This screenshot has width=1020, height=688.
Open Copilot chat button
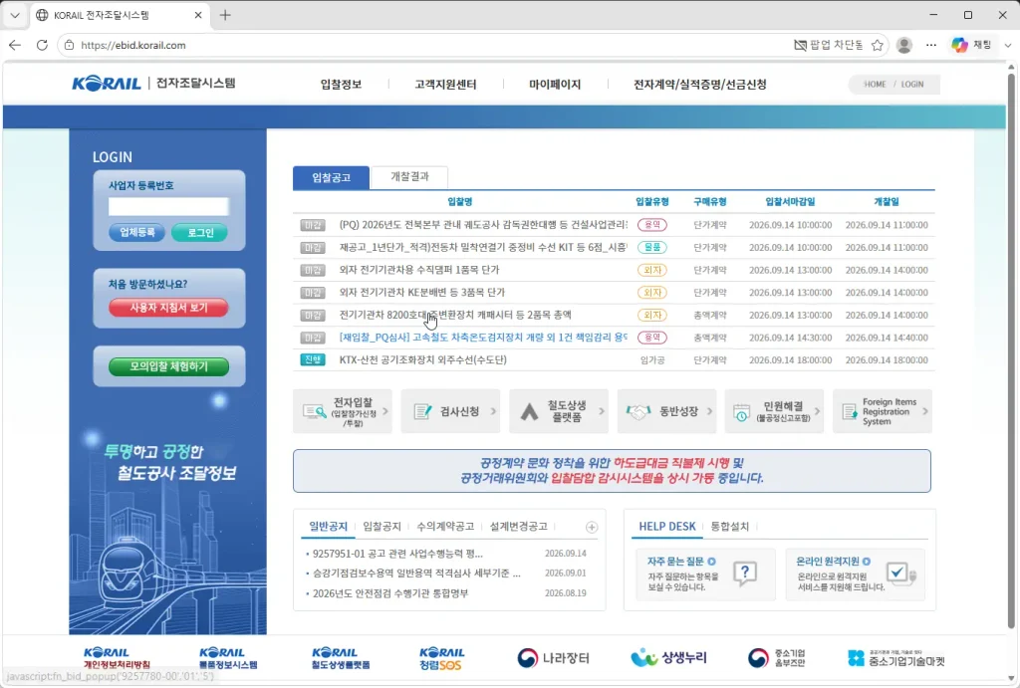pos(970,45)
